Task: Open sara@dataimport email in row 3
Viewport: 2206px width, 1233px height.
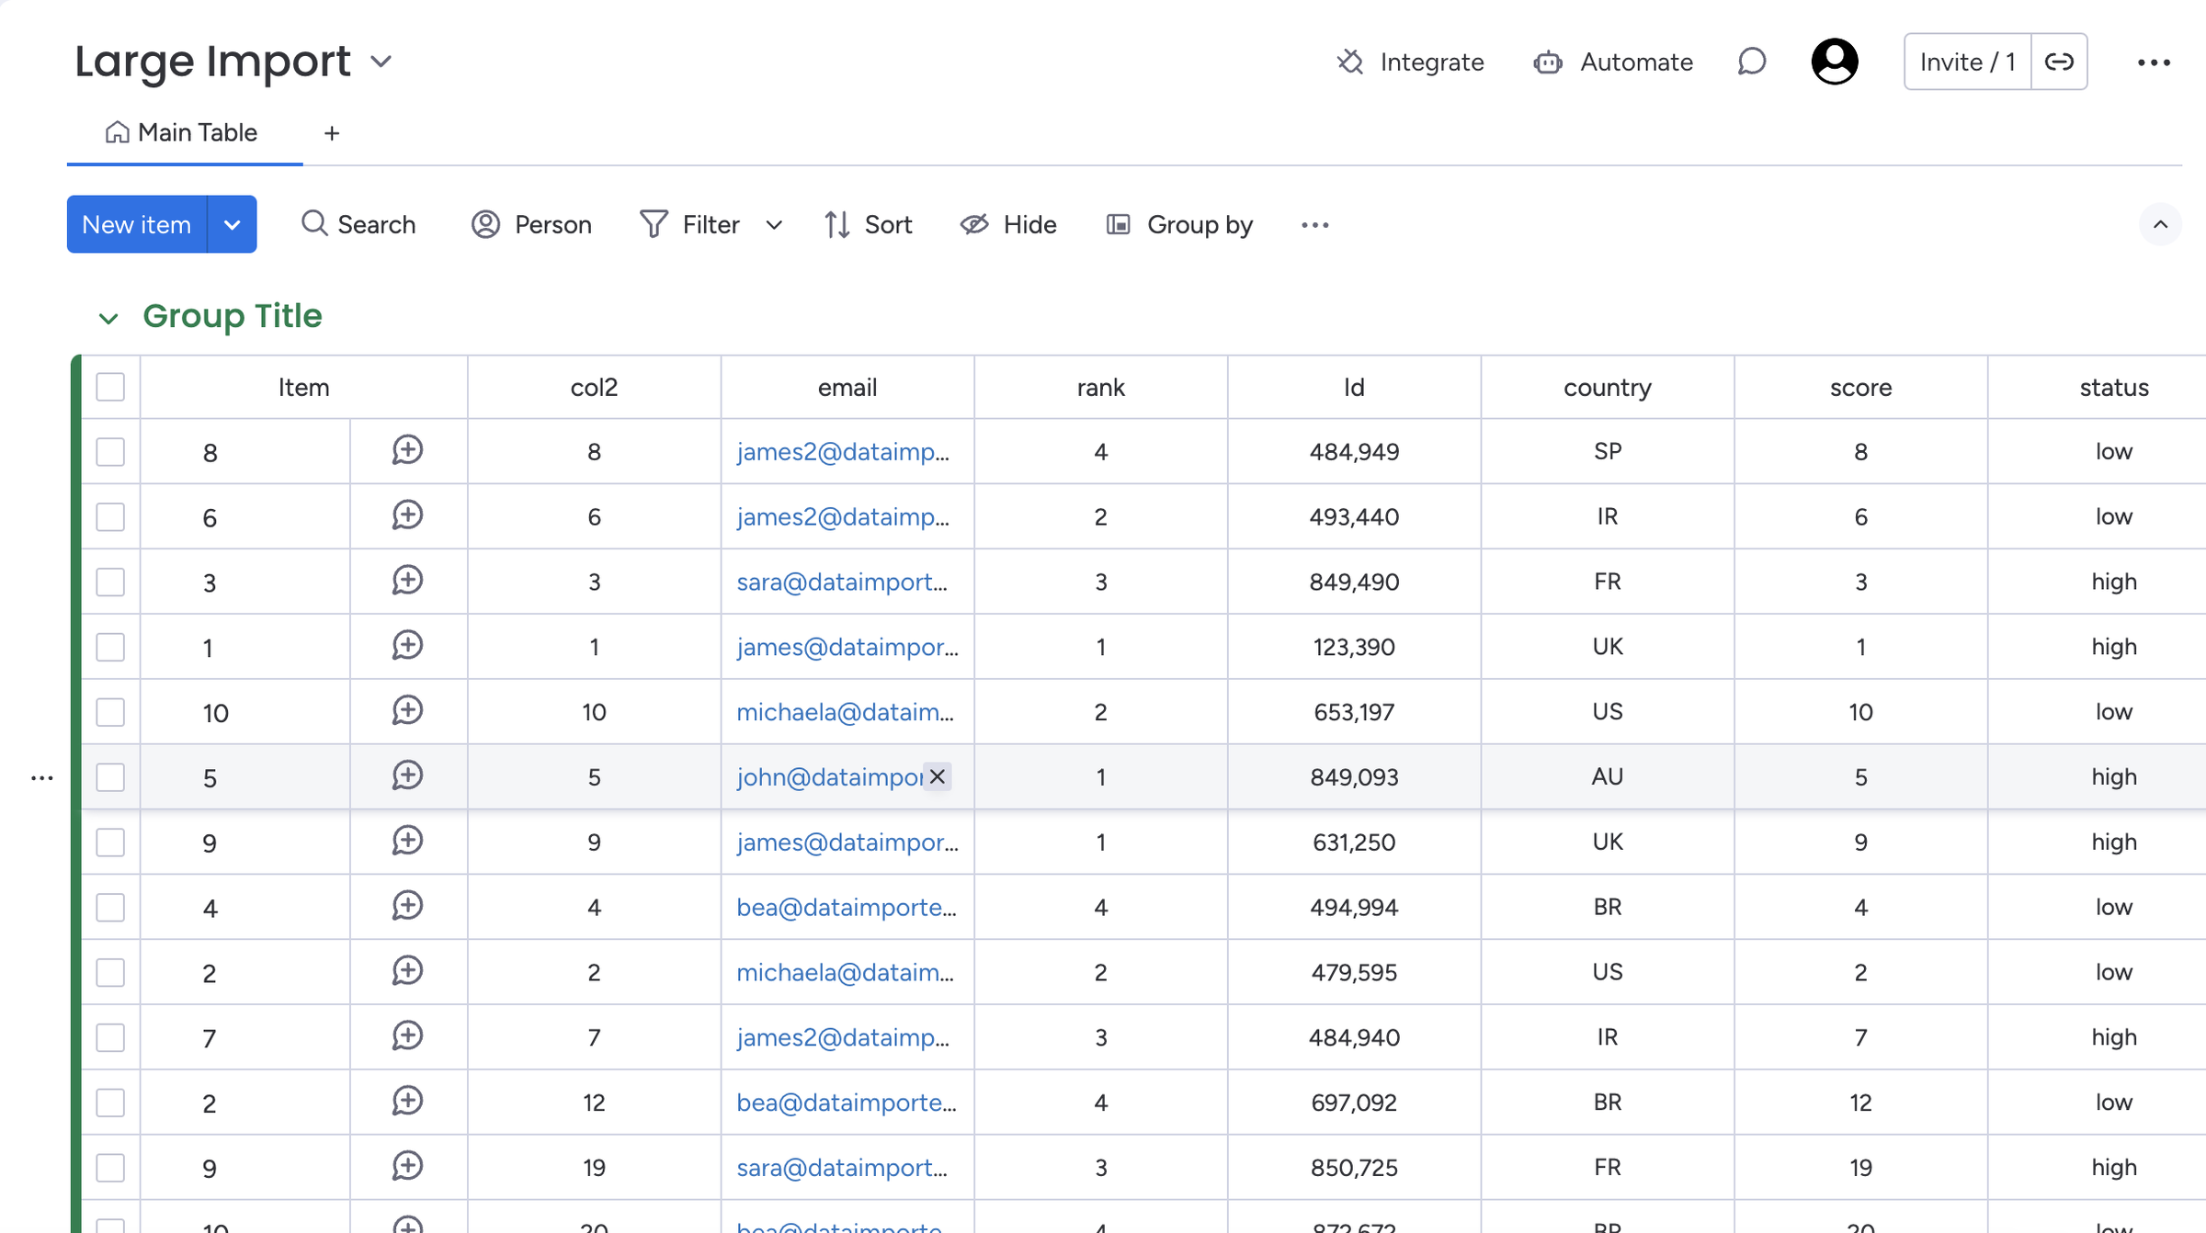Action: (x=842, y=582)
